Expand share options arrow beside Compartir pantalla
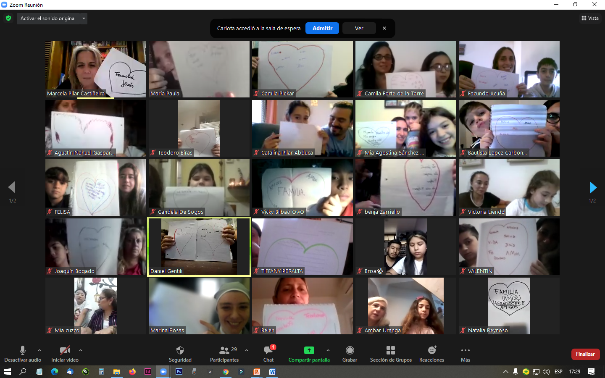Screen dimensions: 605x378 [x=328, y=350]
